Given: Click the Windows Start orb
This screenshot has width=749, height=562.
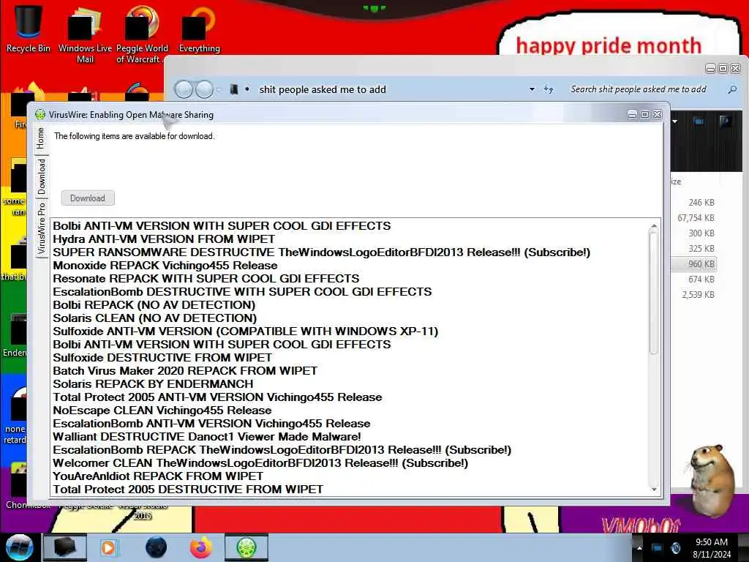Looking at the screenshot, I should tap(20, 547).
